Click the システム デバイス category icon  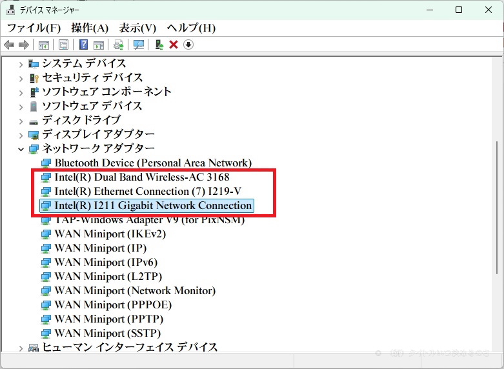tap(34, 64)
